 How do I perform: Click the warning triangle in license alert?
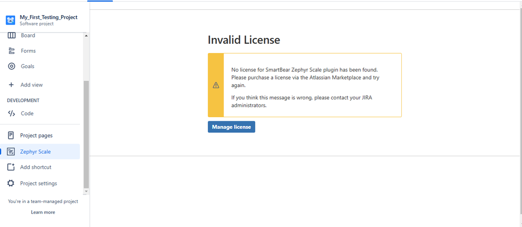click(x=216, y=85)
